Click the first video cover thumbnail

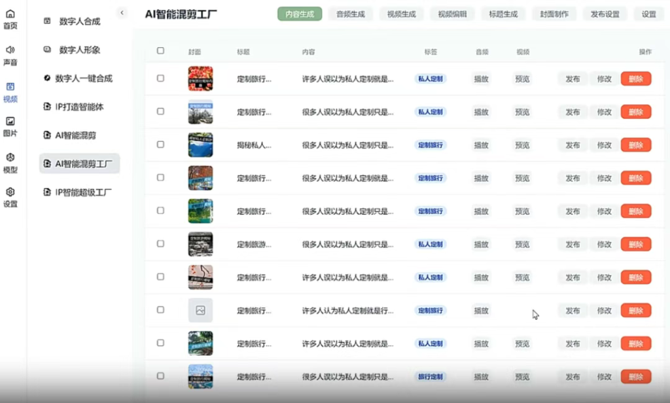coord(200,78)
